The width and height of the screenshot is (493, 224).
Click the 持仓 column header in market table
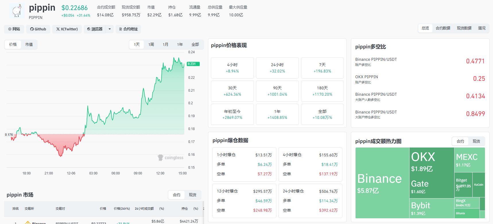185,209
